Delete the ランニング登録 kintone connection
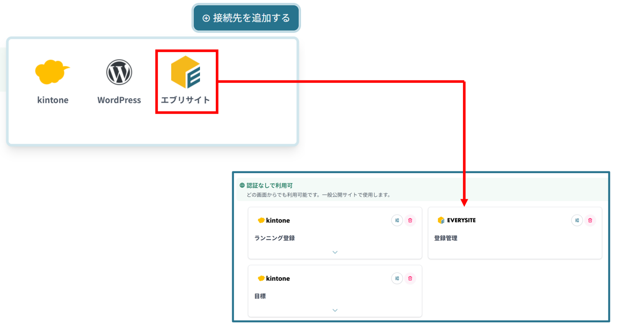 (410, 220)
